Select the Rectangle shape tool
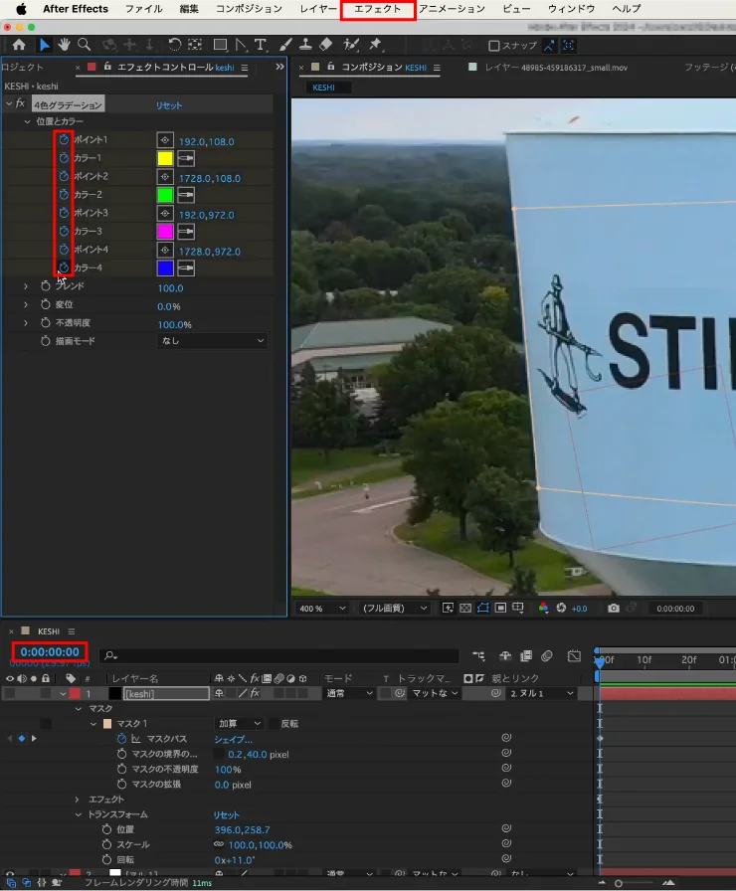Image resolution: width=736 pixels, height=891 pixels. (220, 45)
